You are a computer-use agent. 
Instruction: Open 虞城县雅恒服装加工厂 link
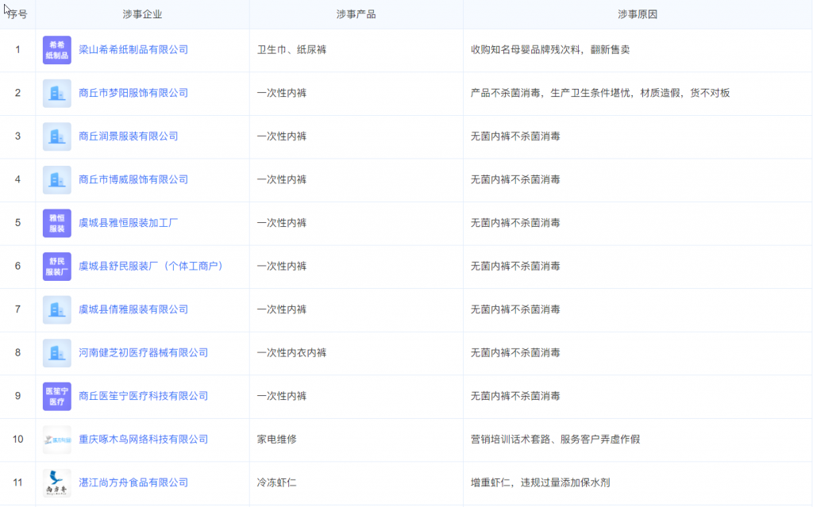tap(128, 223)
